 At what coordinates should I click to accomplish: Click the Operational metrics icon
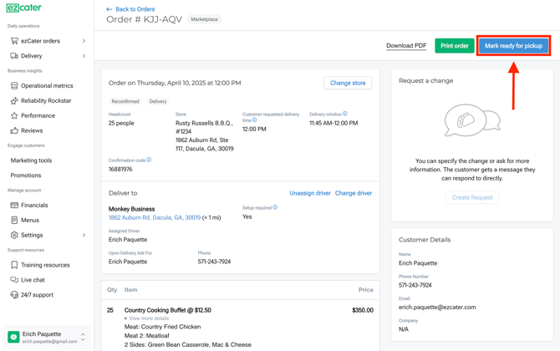point(14,86)
